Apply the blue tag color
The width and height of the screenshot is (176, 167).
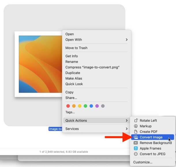[x=91, y=106]
